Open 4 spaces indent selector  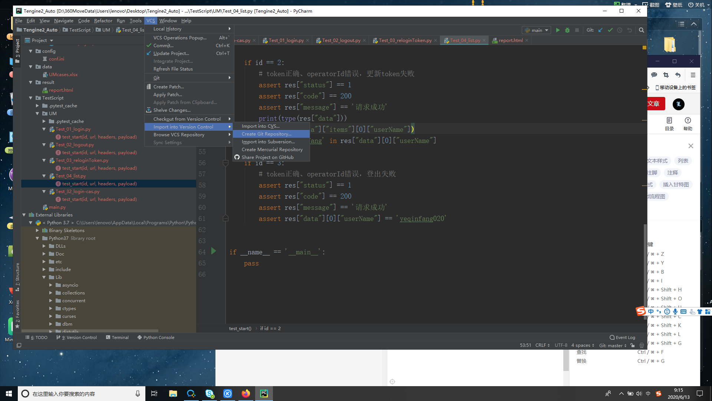click(x=583, y=345)
